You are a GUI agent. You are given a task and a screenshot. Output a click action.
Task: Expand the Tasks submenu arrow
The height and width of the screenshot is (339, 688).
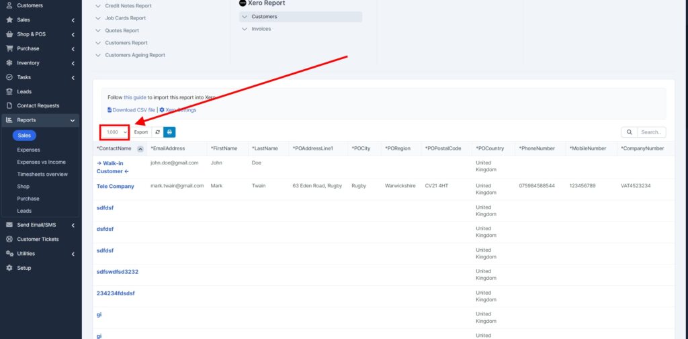tap(73, 78)
